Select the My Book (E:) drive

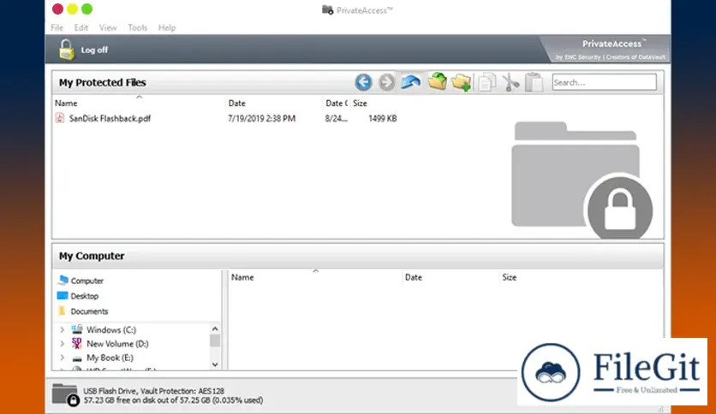110,358
